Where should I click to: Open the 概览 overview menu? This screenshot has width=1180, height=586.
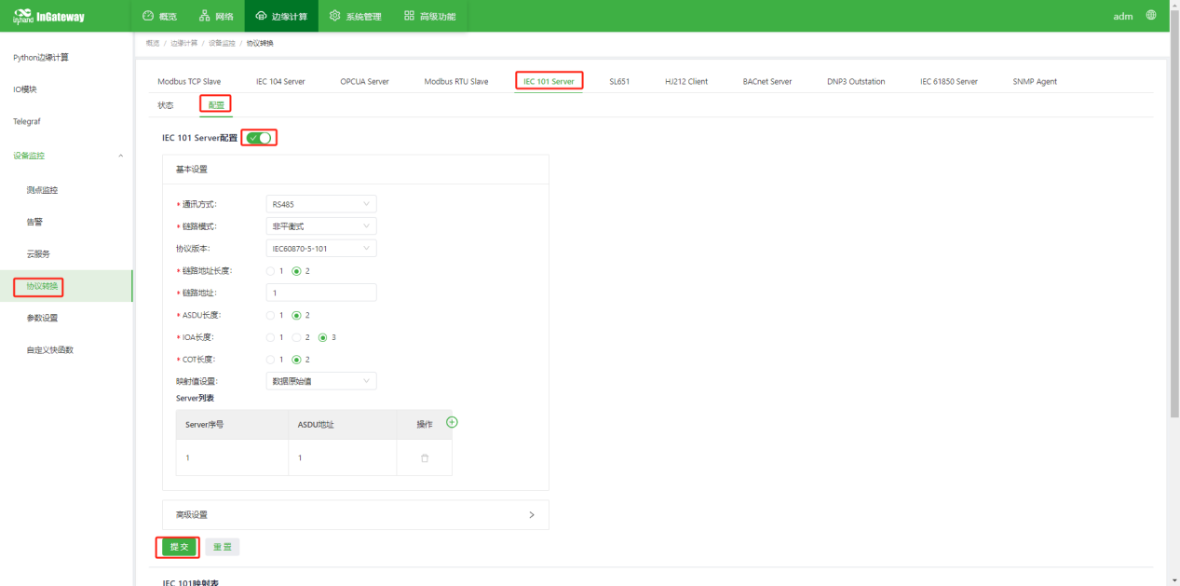click(159, 16)
